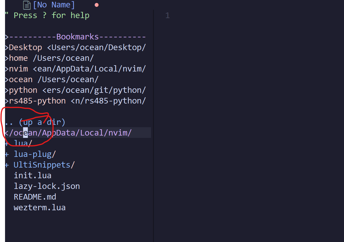
Task: Click the file icon beside [No Name]
Action: pyautogui.click(x=27, y=5)
